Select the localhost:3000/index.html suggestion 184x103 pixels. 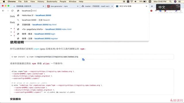click(x=82, y=29)
